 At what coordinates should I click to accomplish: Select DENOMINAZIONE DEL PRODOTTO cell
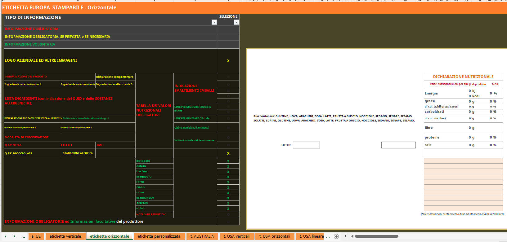50,77
